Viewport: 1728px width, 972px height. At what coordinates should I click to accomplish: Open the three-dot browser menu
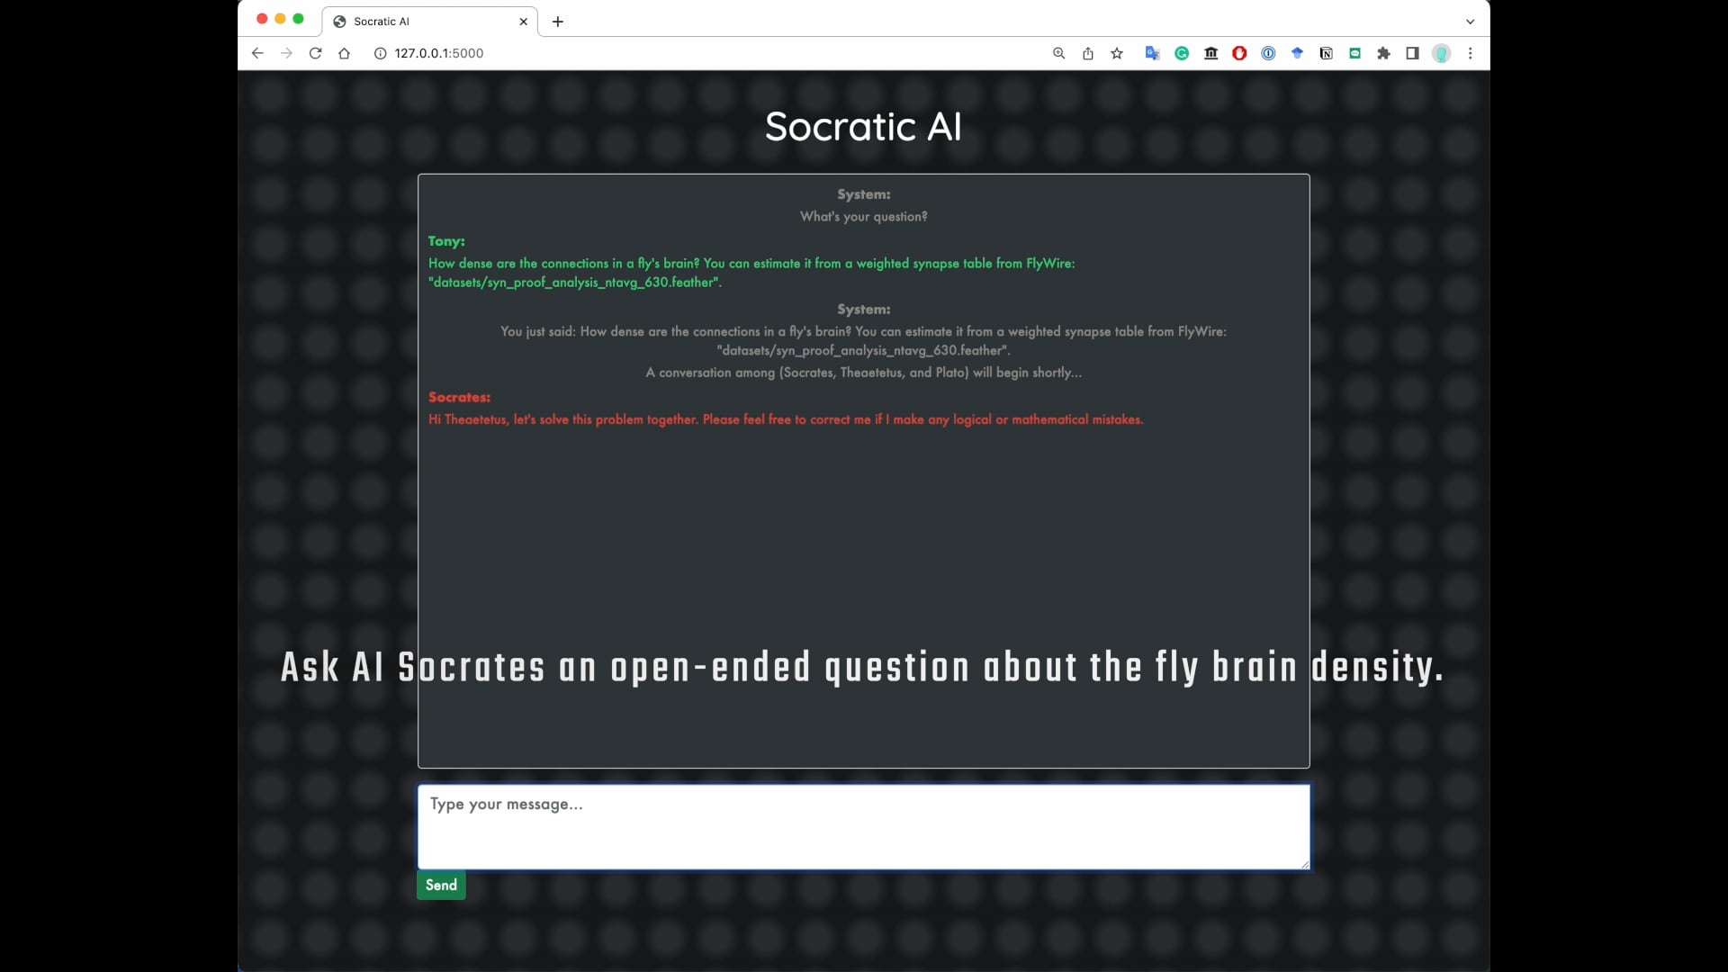pos(1470,53)
